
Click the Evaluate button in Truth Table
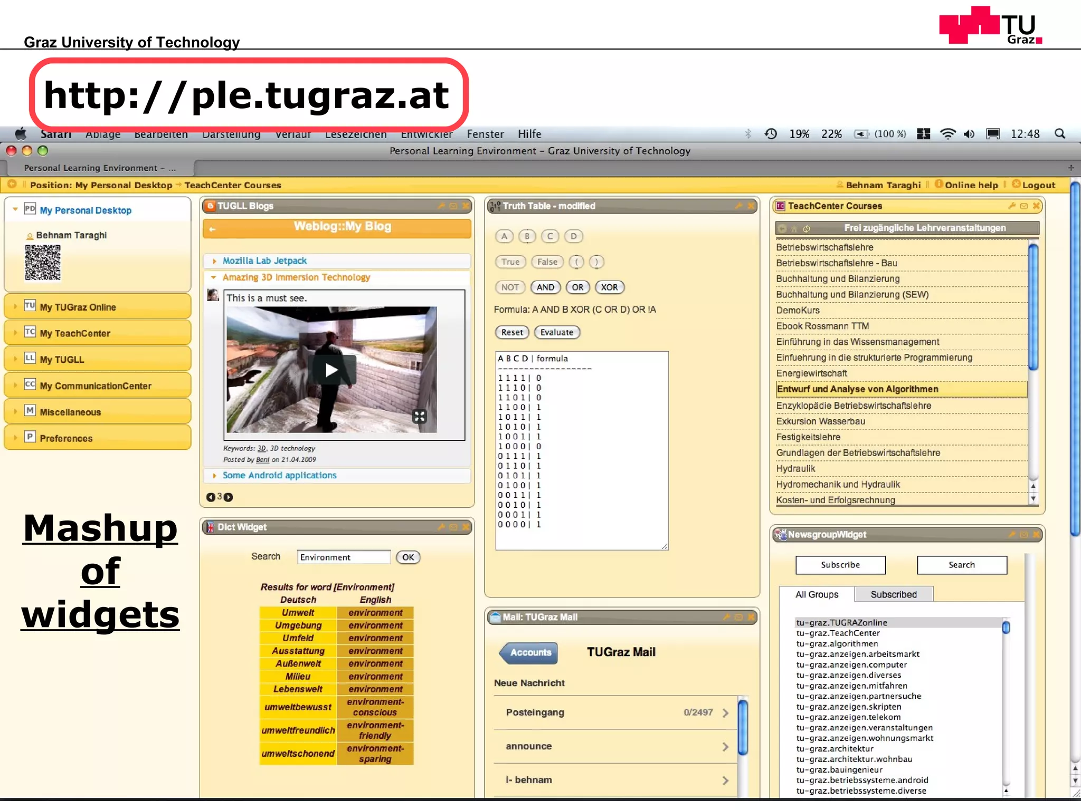pyautogui.click(x=556, y=332)
